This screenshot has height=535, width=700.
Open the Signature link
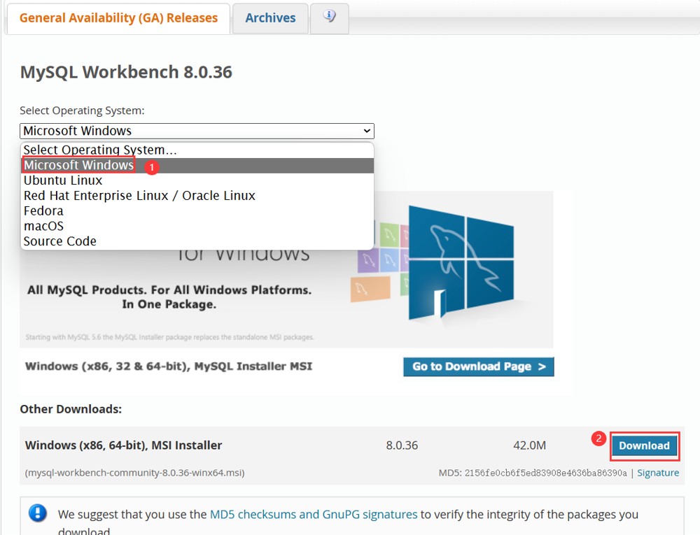(658, 473)
